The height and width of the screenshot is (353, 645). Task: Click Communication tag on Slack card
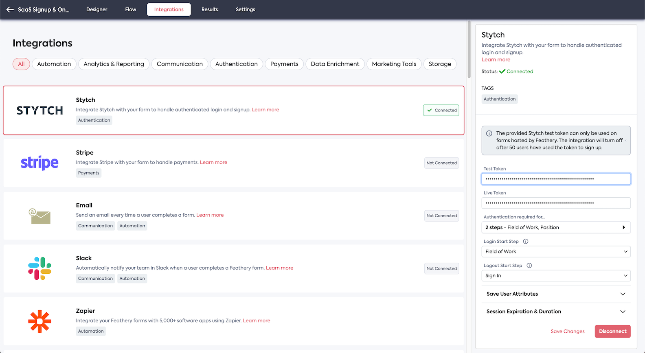coord(96,279)
